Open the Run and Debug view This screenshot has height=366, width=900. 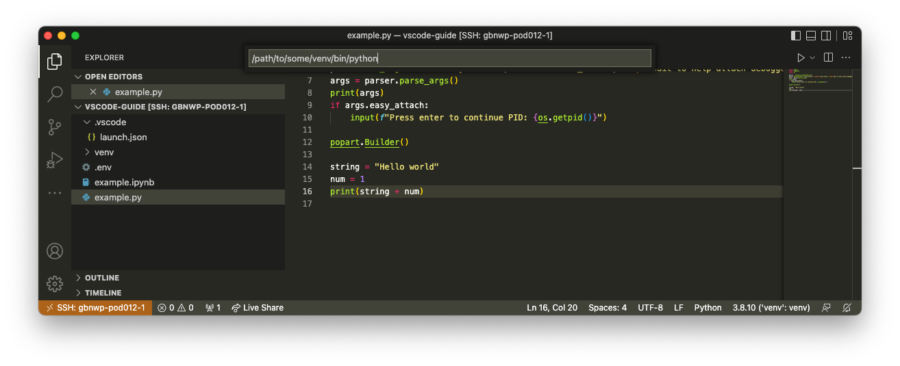(55, 160)
